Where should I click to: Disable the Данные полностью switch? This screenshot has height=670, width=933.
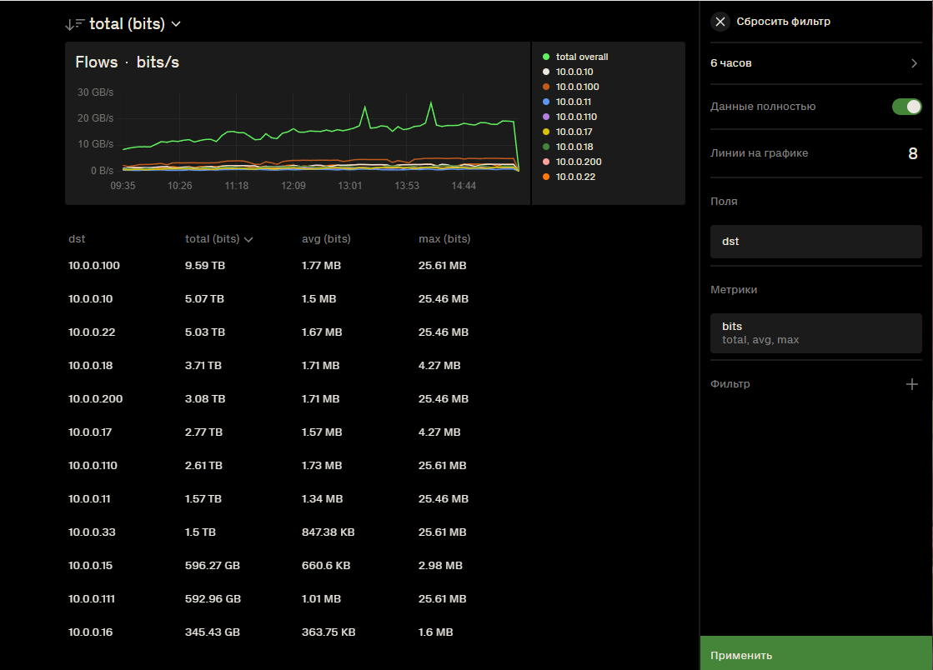tap(906, 107)
